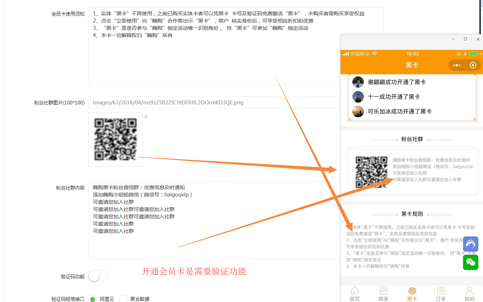Open the green WeChat floating icon
Screen dimensions: 483x302
[x=471, y=262]
